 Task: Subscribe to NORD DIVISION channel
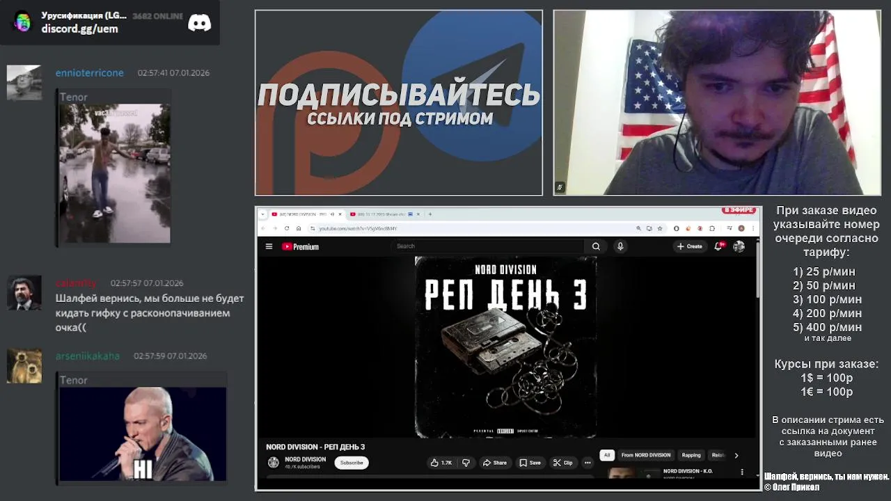coord(352,463)
